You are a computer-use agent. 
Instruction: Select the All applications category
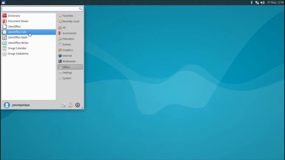point(70,28)
